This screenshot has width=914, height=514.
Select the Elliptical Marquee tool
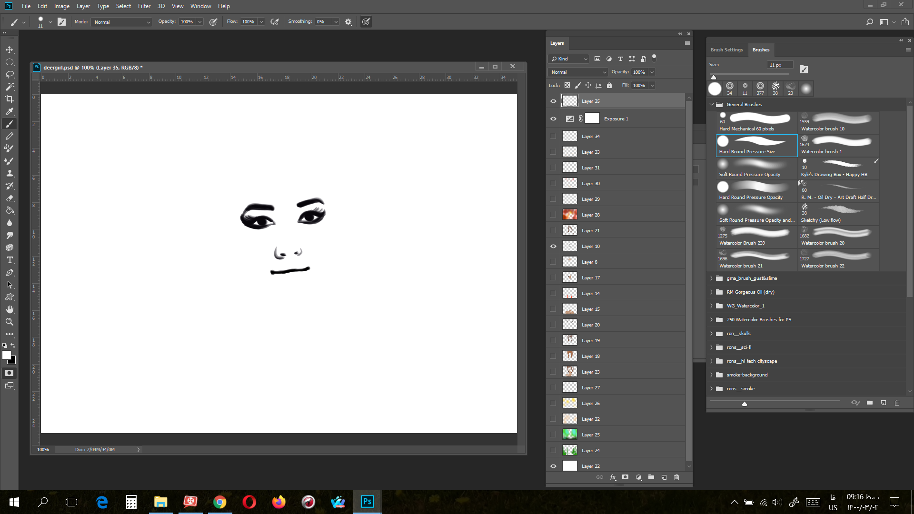click(x=10, y=62)
